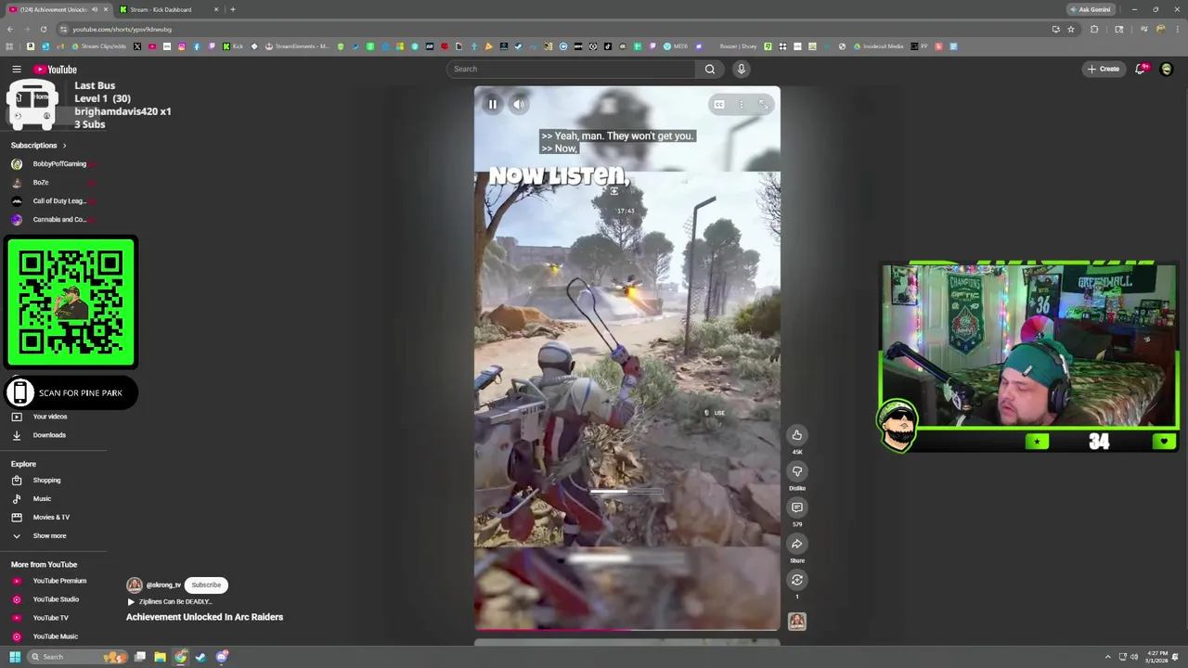
Task: Open the sound thumbnail below Remix
Action: 796,622
